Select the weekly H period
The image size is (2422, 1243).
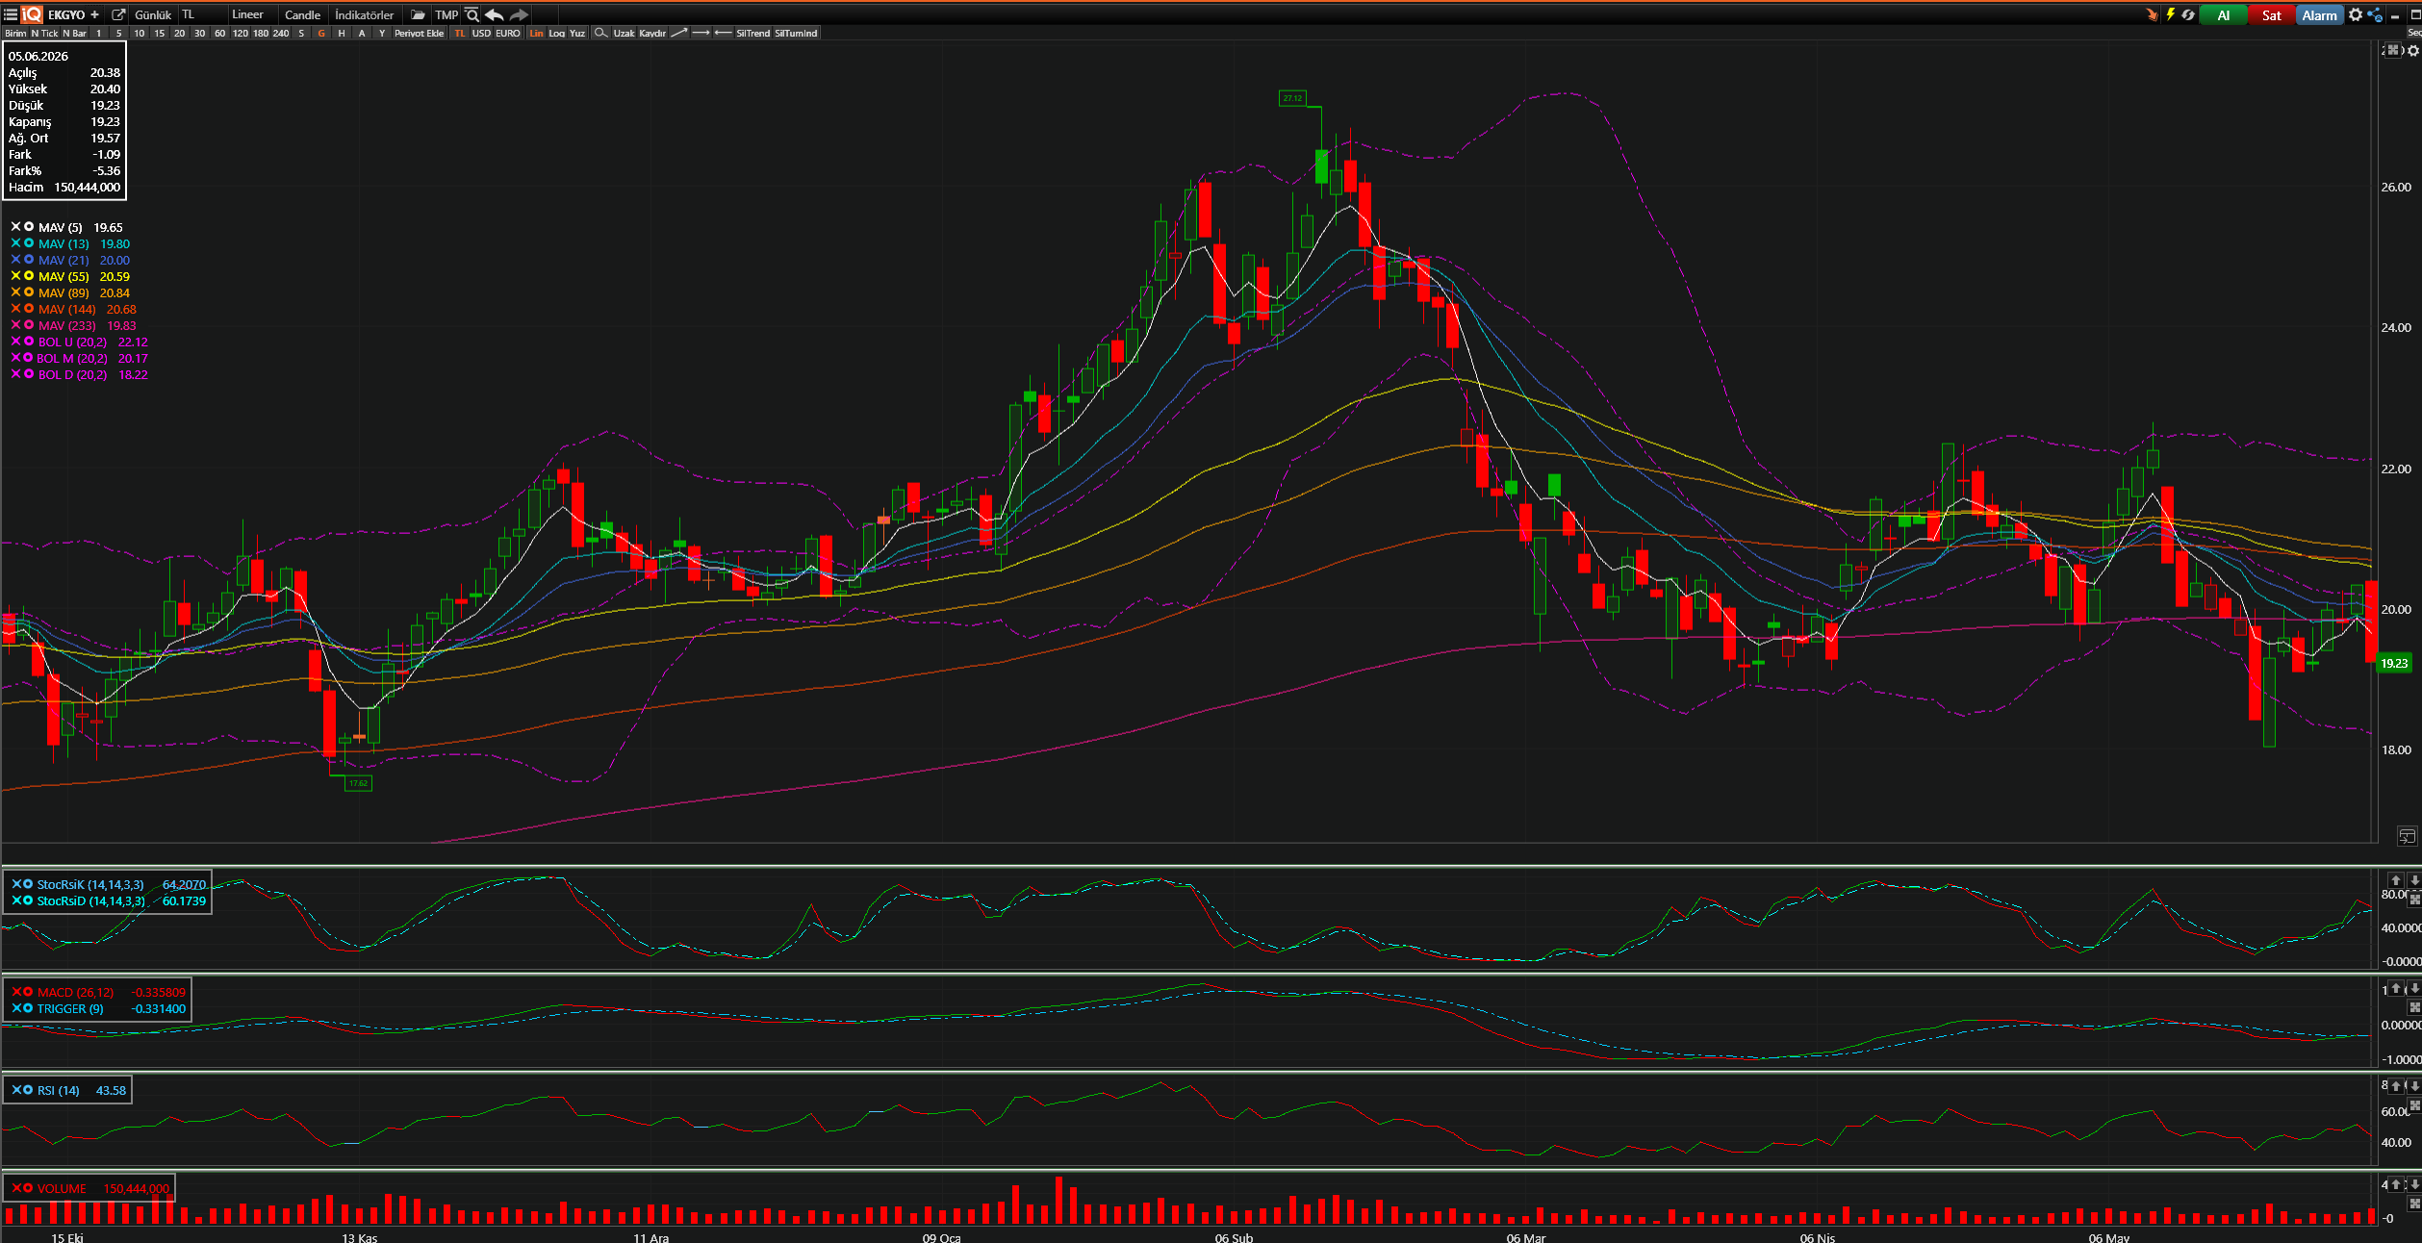[x=342, y=33]
